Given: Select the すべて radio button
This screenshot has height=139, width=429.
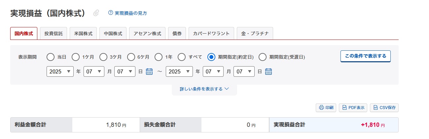Looking at the screenshot, I should (x=182, y=57).
